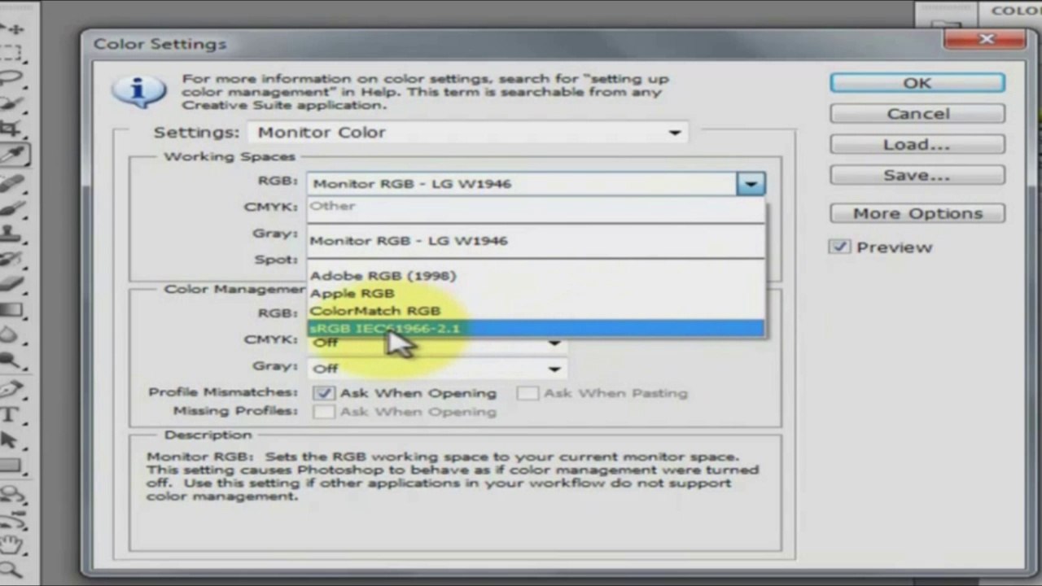This screenshot has width=1042, height=586.
Task: Select the Dodge tool
Action: pos(11,360)
